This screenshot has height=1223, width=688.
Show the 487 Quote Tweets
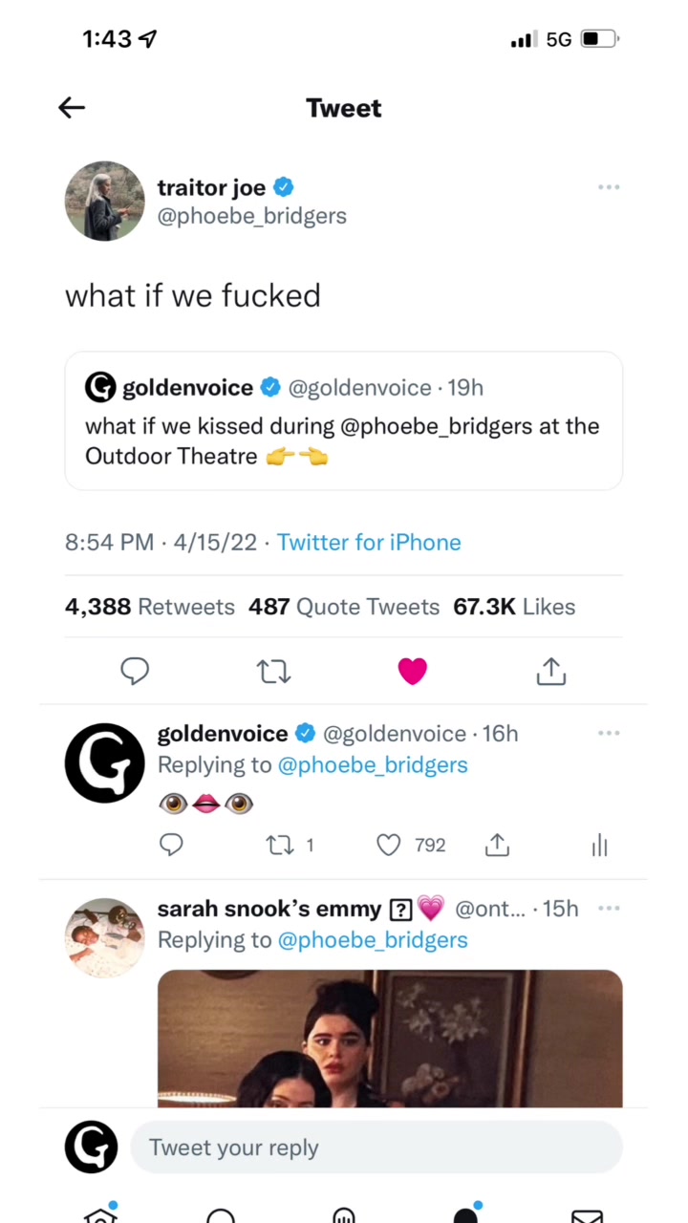tap(344, 607)
